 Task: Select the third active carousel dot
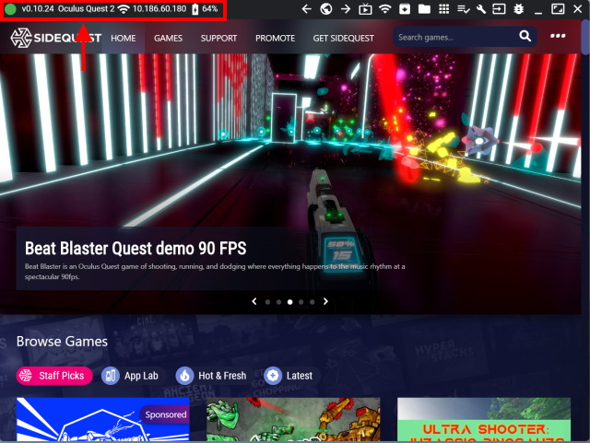(289, 302)
